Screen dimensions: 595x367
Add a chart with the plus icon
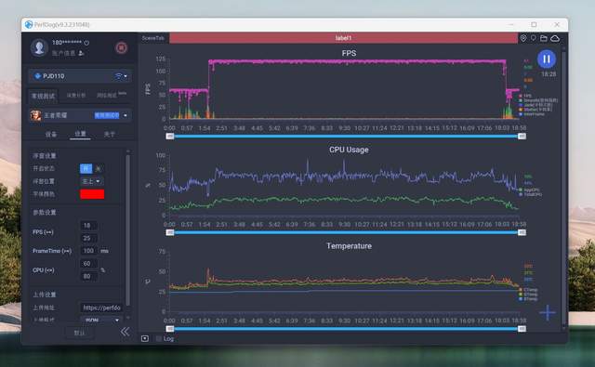tap(548, 313)
